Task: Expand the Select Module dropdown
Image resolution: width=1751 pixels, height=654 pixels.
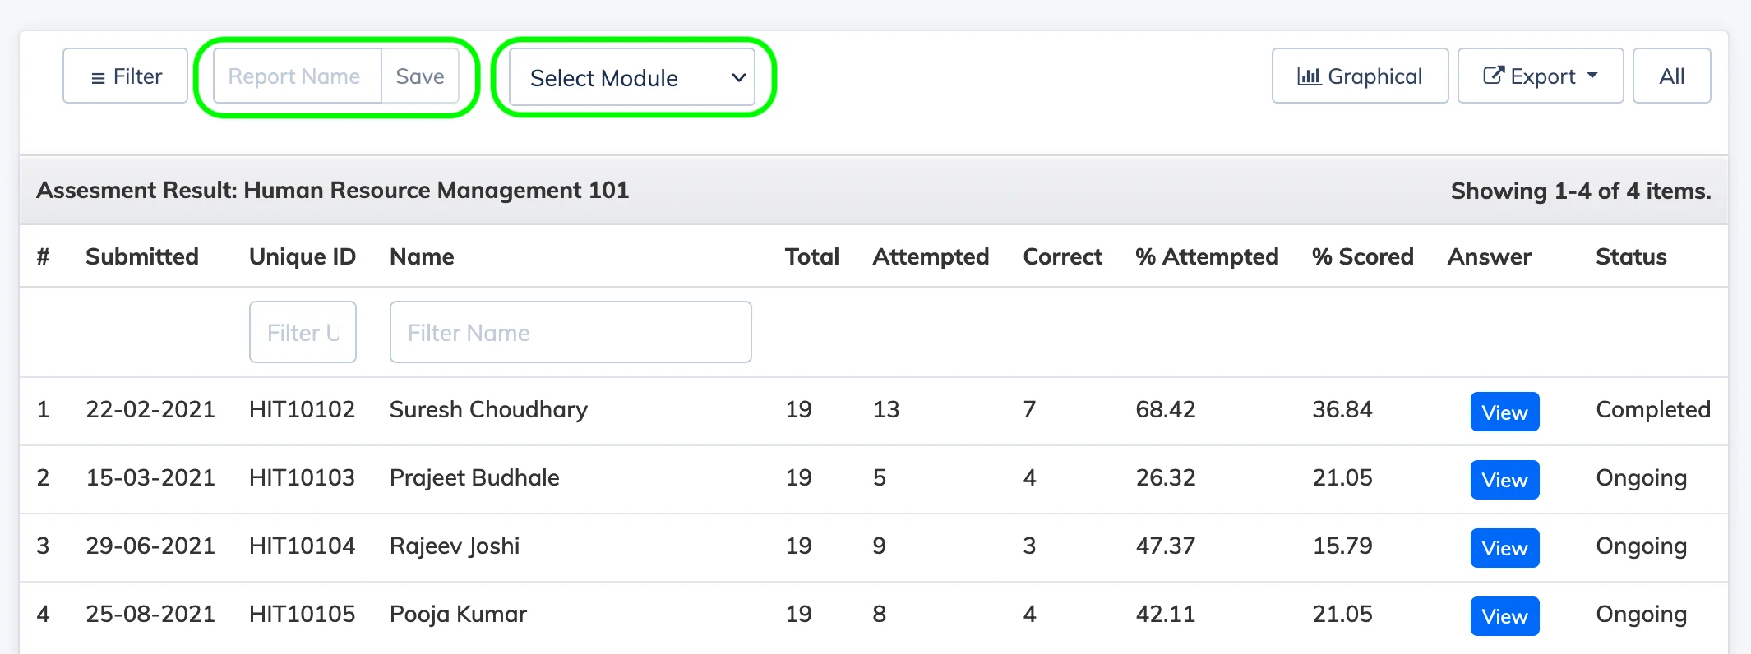Action: [x=632, y=77]
